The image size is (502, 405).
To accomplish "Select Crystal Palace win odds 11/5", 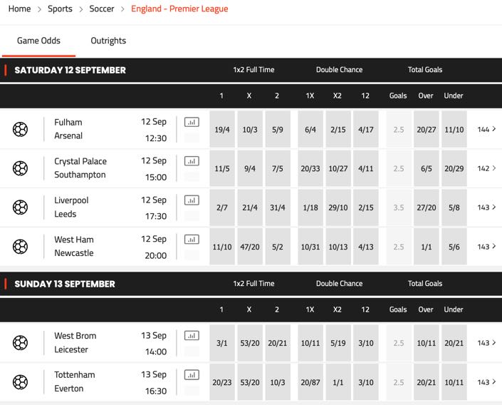I will click(x=222, y=168).
